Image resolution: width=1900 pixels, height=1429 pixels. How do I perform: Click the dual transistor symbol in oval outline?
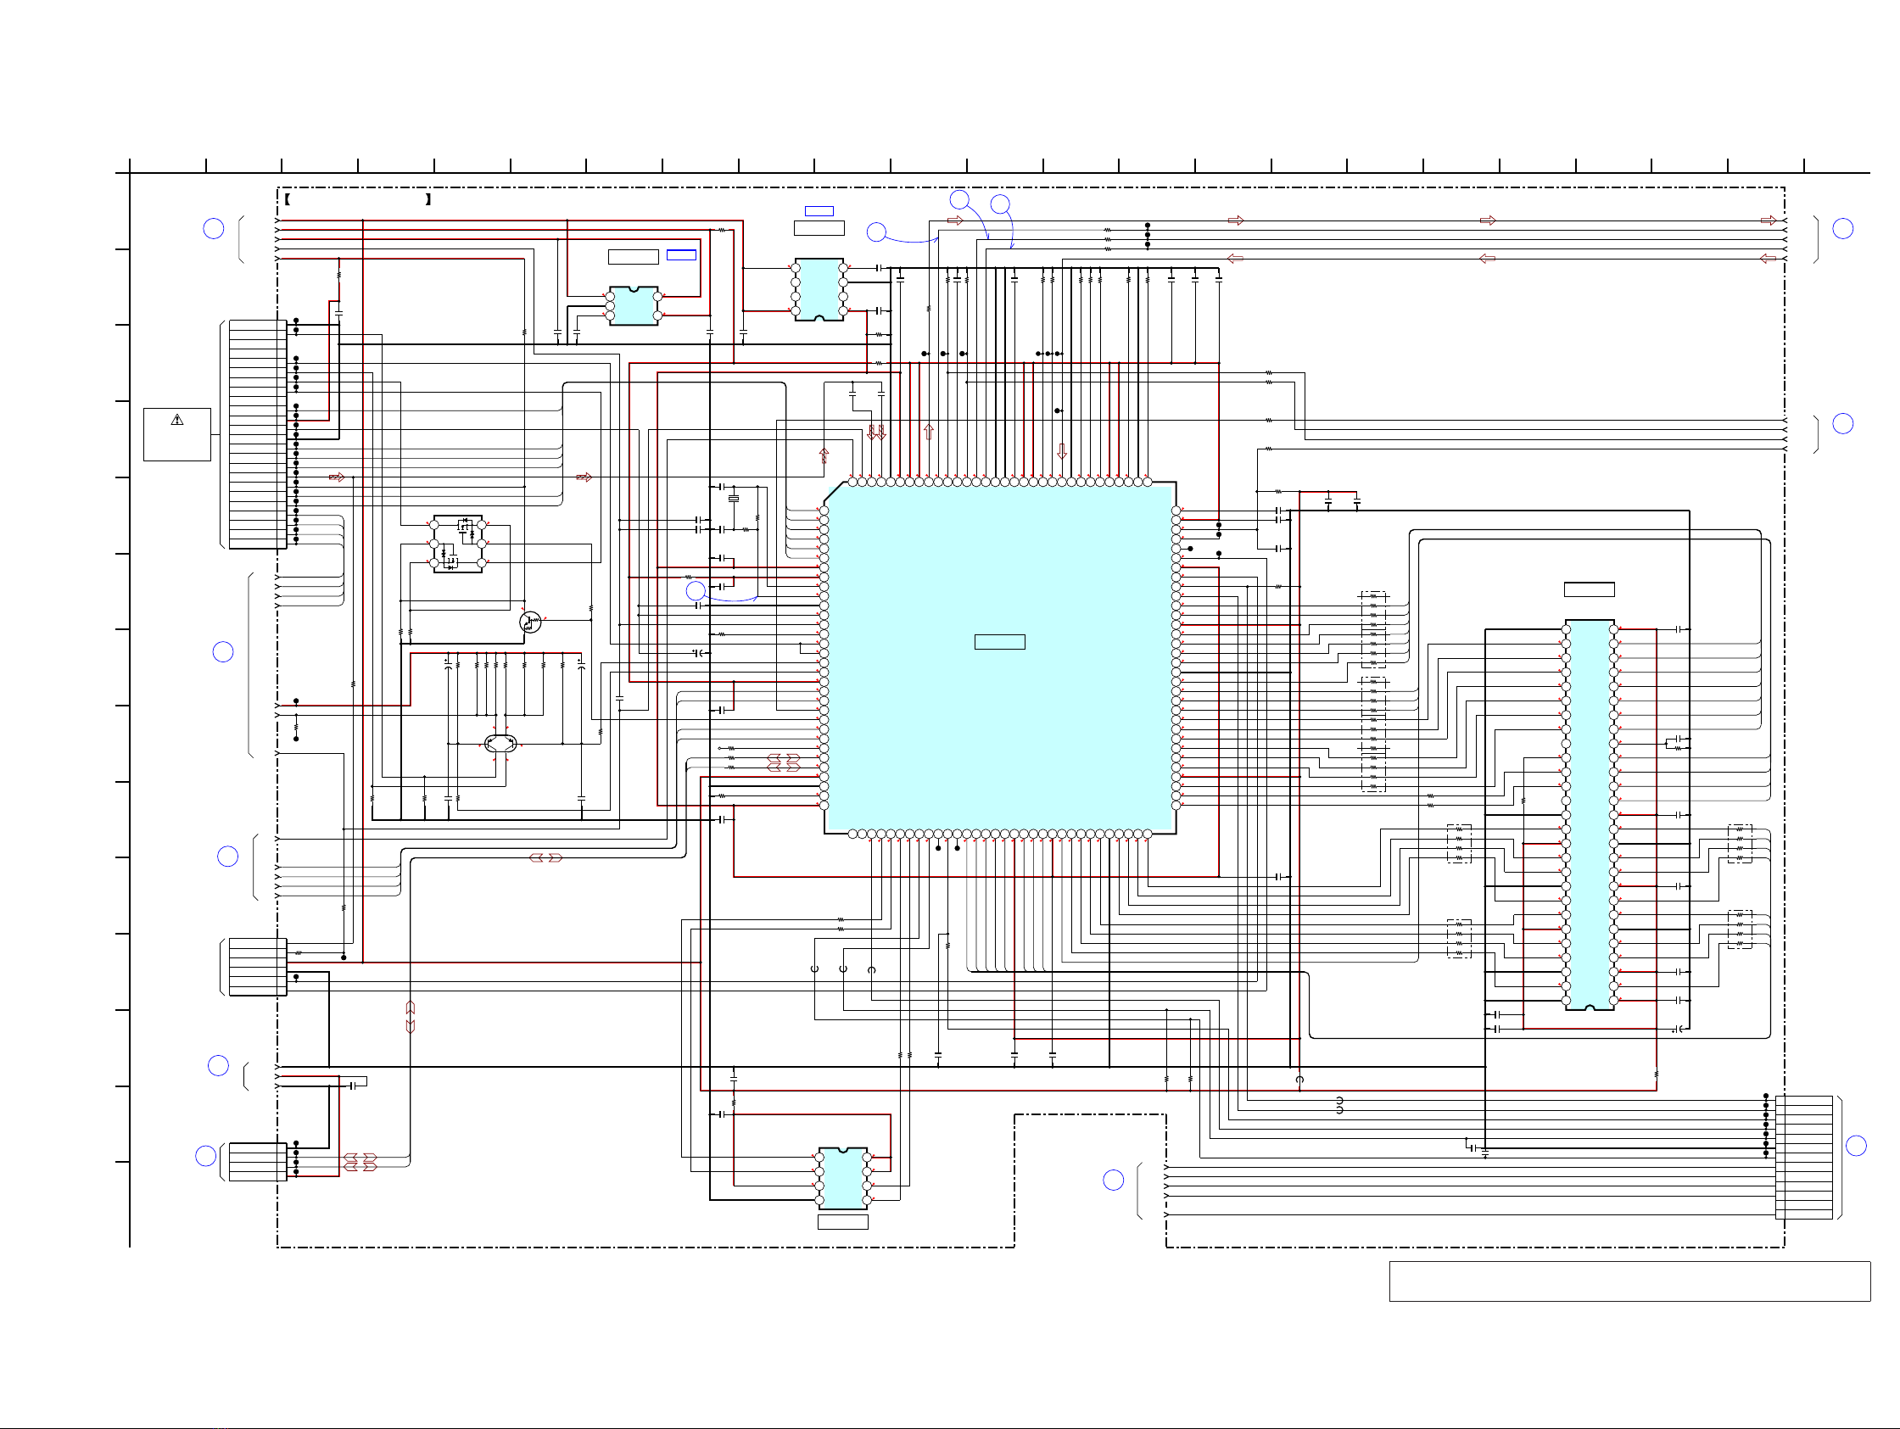(500, 744)
